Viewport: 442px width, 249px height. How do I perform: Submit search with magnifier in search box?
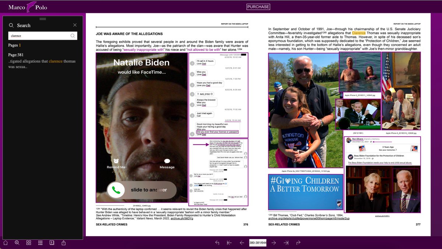73,36
